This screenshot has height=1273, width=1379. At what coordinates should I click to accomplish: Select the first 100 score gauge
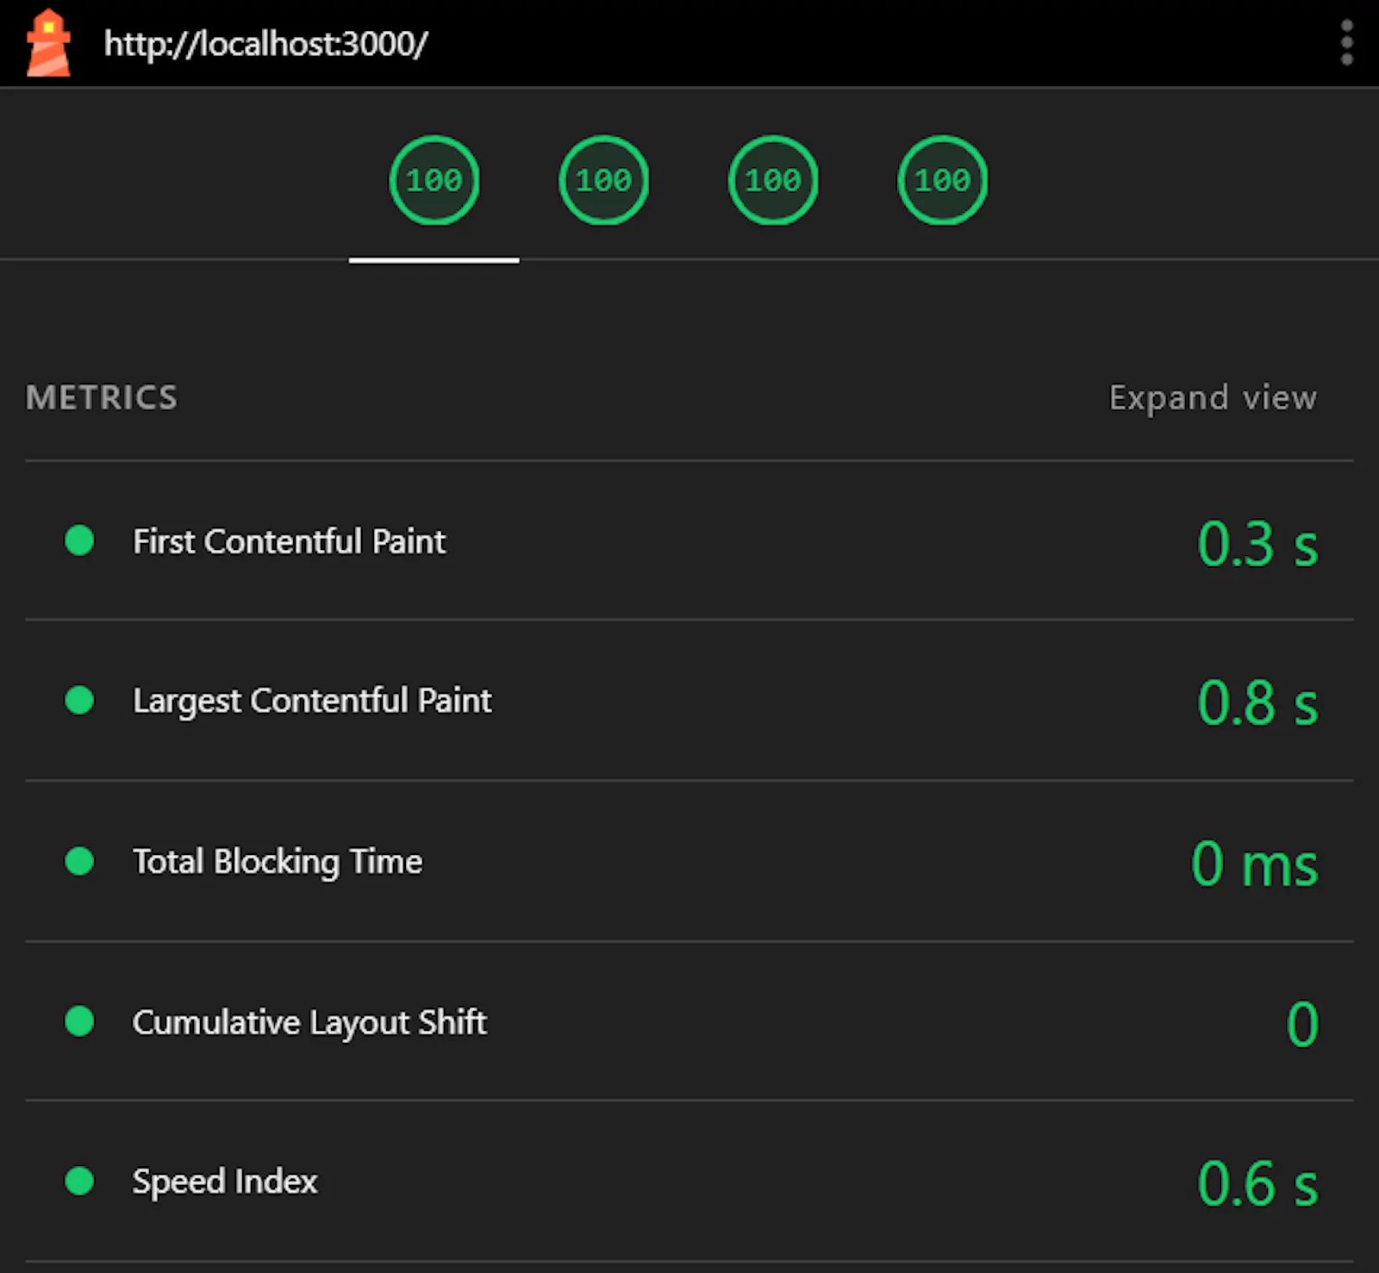pos(434,180)
